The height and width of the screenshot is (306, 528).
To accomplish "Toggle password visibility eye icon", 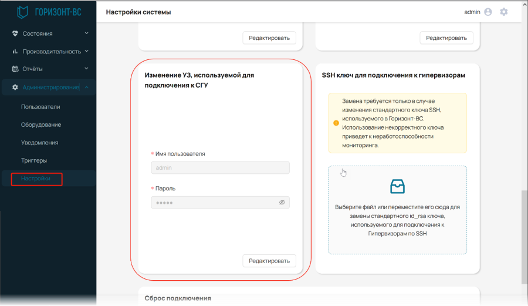I will (282, 203).
